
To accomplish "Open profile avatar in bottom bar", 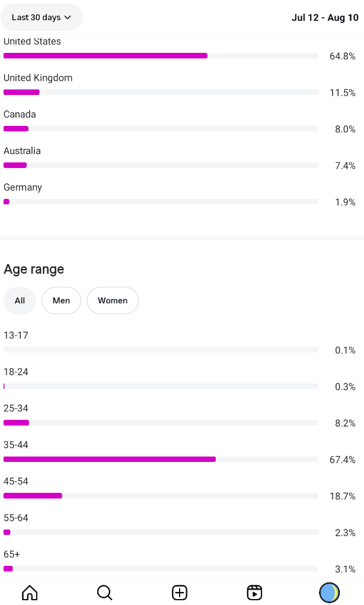I will point(329,592).
